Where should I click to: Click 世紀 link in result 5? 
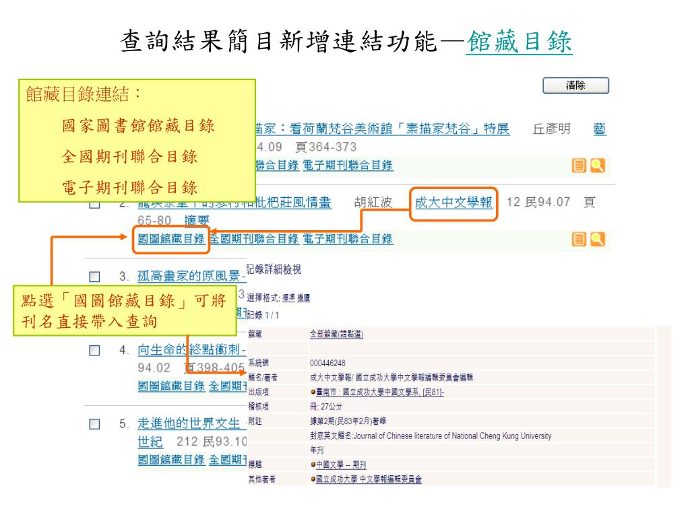click(x=150, y=442)
